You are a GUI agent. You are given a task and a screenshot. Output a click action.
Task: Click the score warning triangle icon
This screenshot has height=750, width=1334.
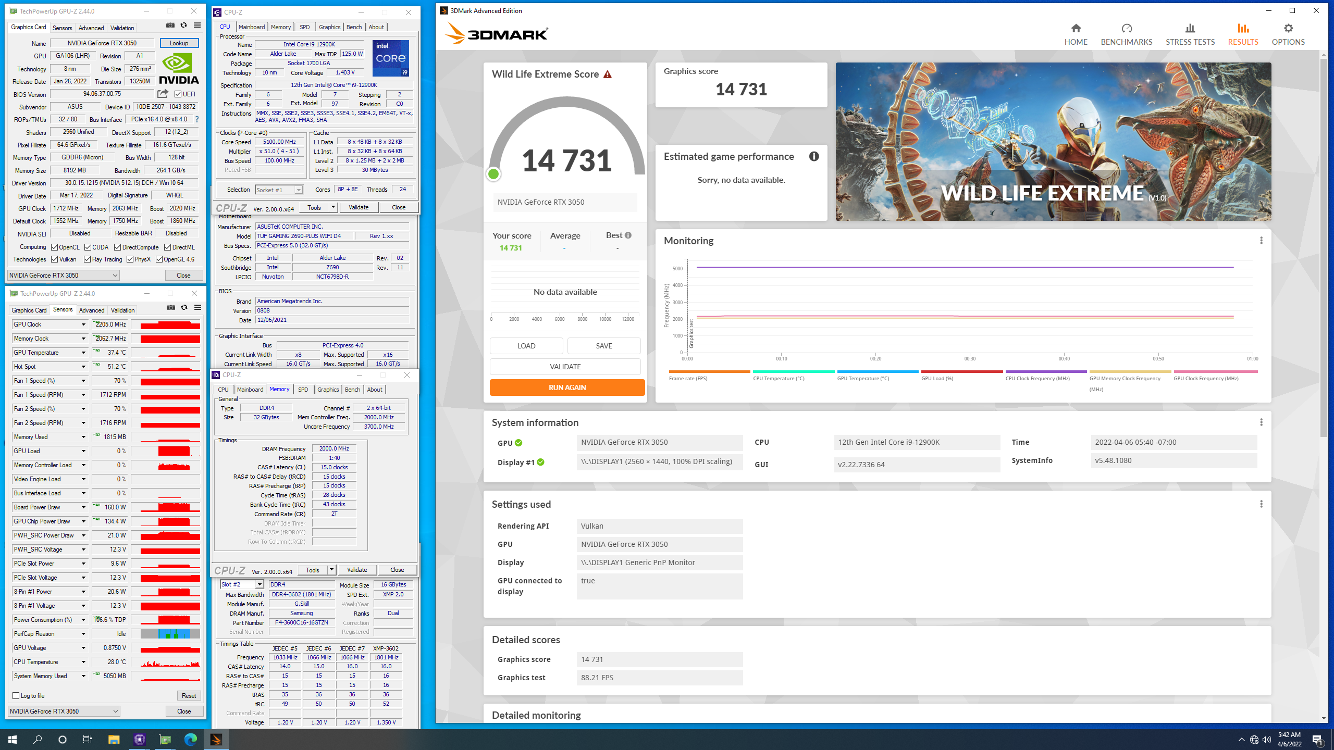click(x=608, y=74)
